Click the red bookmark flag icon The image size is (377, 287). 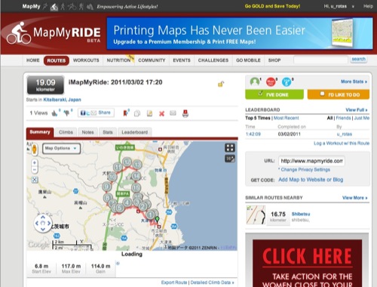point(125,113)
